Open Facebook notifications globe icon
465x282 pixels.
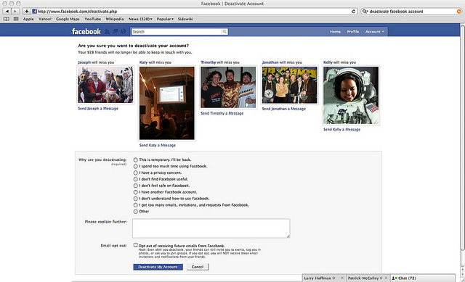[x=124, y=31]
